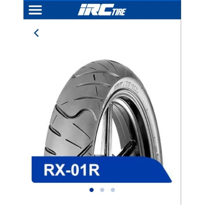
Task: Switch to the second carousel dot
Action: coord(102,190)
